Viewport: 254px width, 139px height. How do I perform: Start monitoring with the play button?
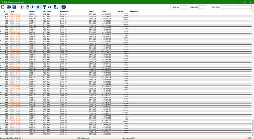39,7
